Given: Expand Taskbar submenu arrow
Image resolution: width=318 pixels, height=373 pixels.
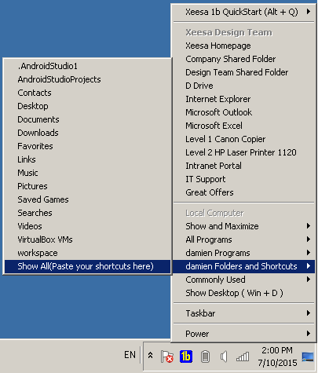Looking at the screenshot, I should click(309, 313).
